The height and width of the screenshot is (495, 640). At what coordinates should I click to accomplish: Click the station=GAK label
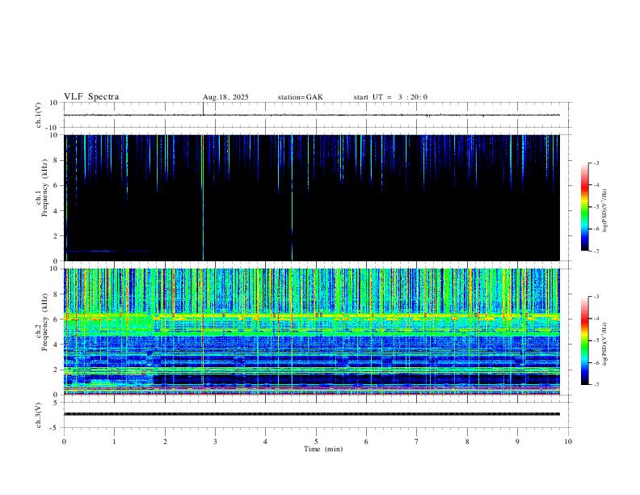click(x=300, y=97)
